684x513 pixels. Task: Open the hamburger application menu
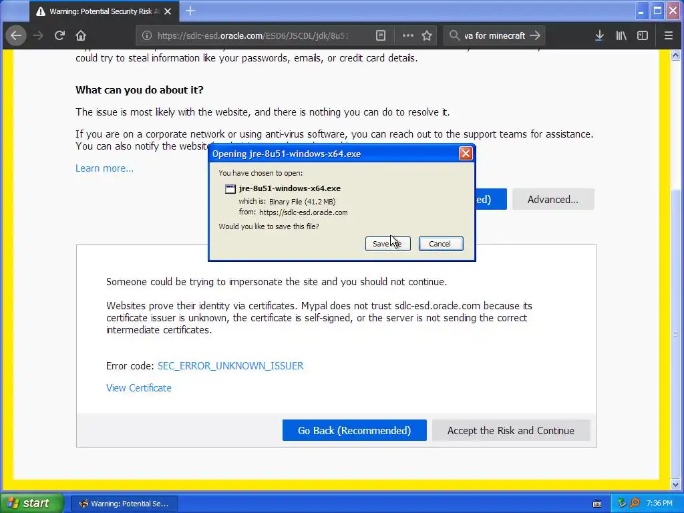click(668, 35)
